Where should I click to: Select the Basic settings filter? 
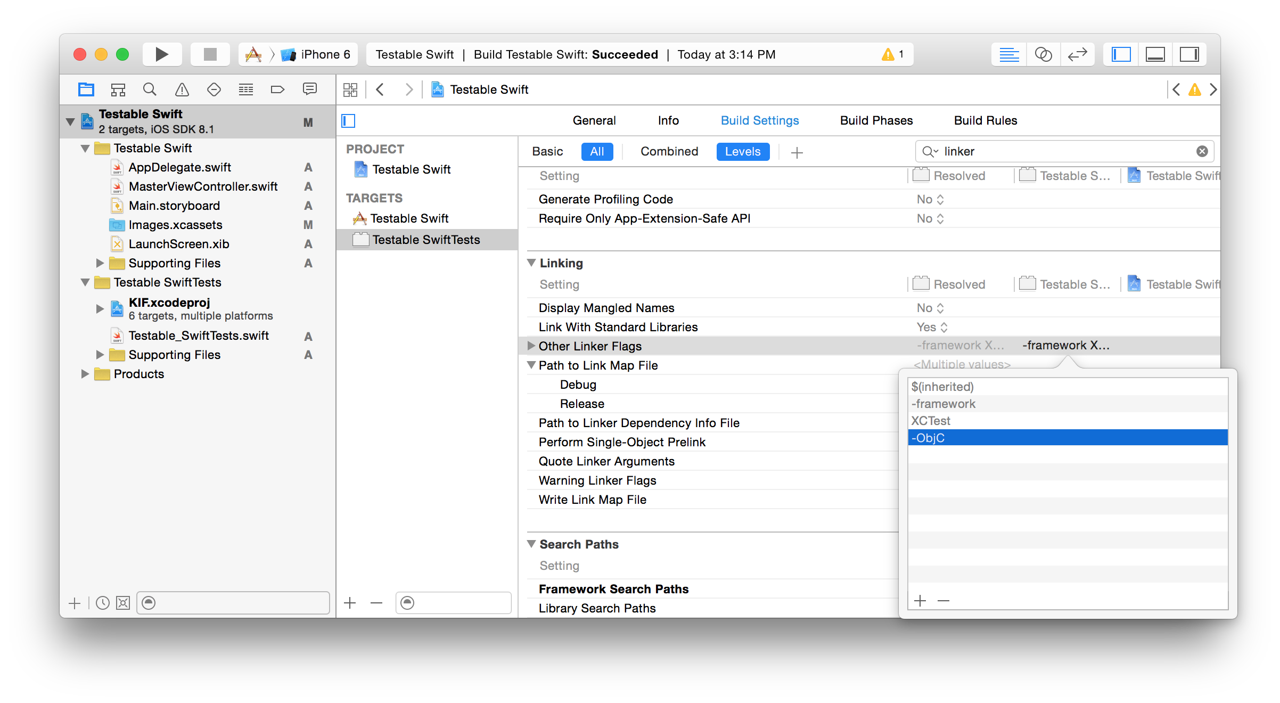[x=547, y=152]
